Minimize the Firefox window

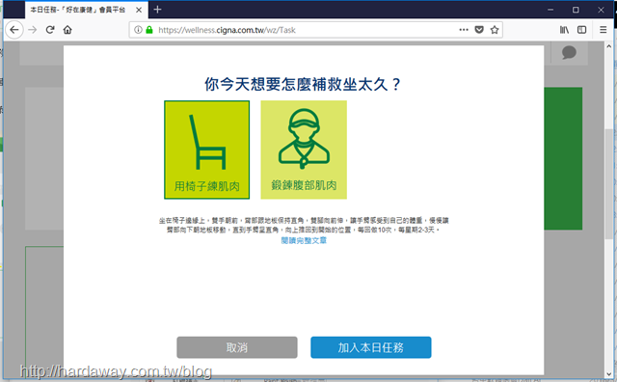(x=550, y=10)
